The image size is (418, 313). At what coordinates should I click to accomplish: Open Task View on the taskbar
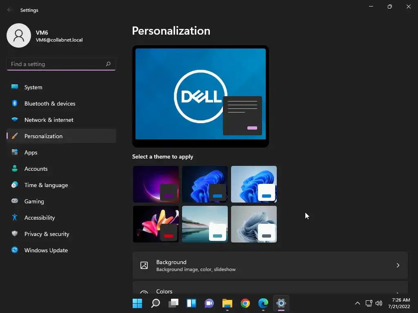coord(173,303)
